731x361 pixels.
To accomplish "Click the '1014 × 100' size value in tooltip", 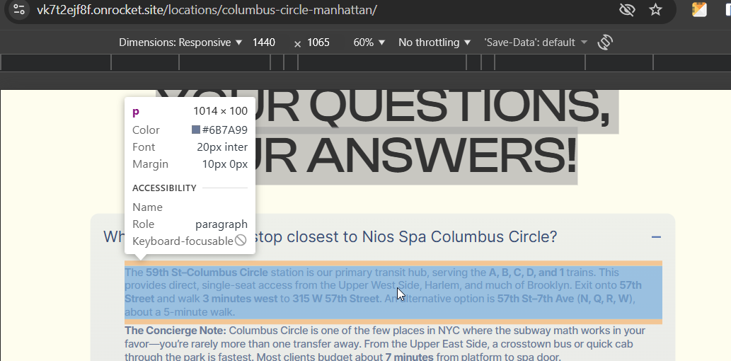I will coord(221,111).
